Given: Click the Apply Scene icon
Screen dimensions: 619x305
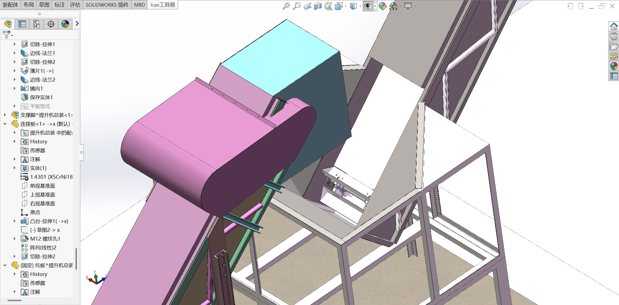Looking at the screenshot, I should [393, 6].
